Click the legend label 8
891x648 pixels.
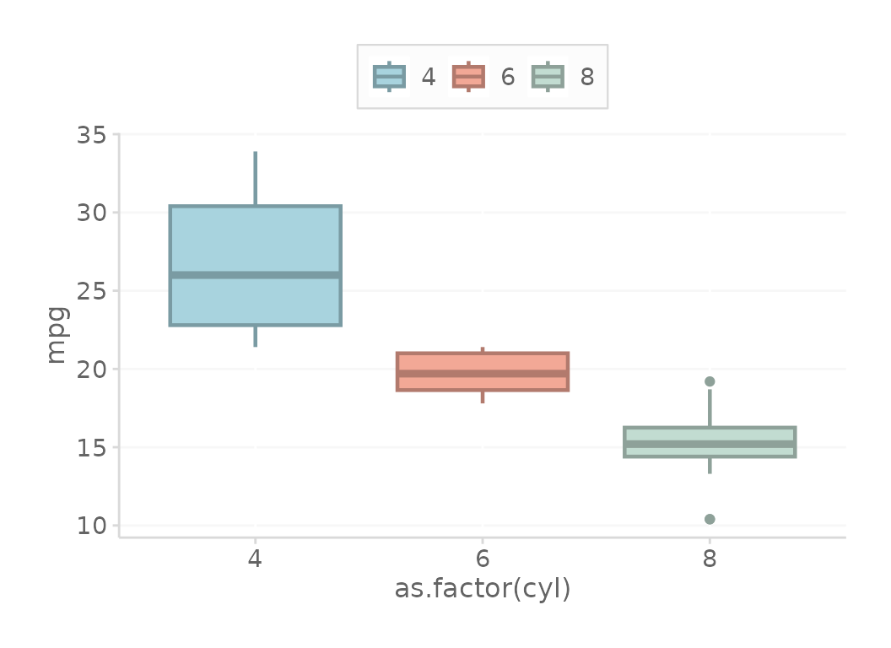click(587, 77)
